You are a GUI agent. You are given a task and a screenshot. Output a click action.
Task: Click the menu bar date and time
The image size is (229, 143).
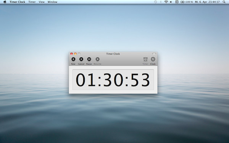[x=207, y=2]
